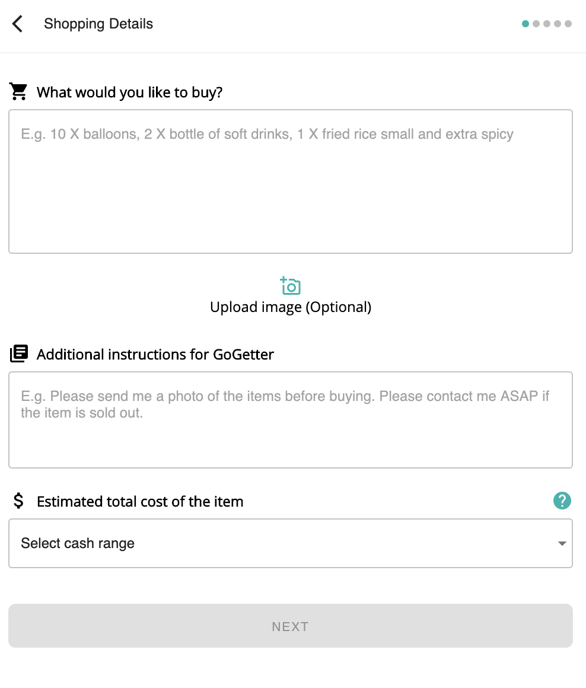586x688 pixels.
Task: Click the Upload image (Optional) label
Action: click(x=291, y=307)
